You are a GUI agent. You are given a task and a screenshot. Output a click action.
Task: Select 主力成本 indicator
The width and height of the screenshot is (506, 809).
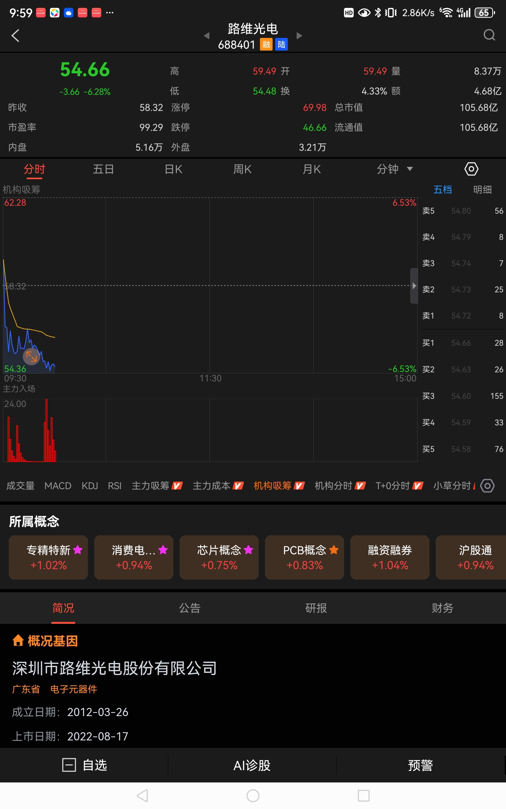(218, 486)
